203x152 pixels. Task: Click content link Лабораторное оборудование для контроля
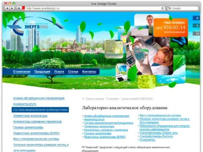pos(165,126)
